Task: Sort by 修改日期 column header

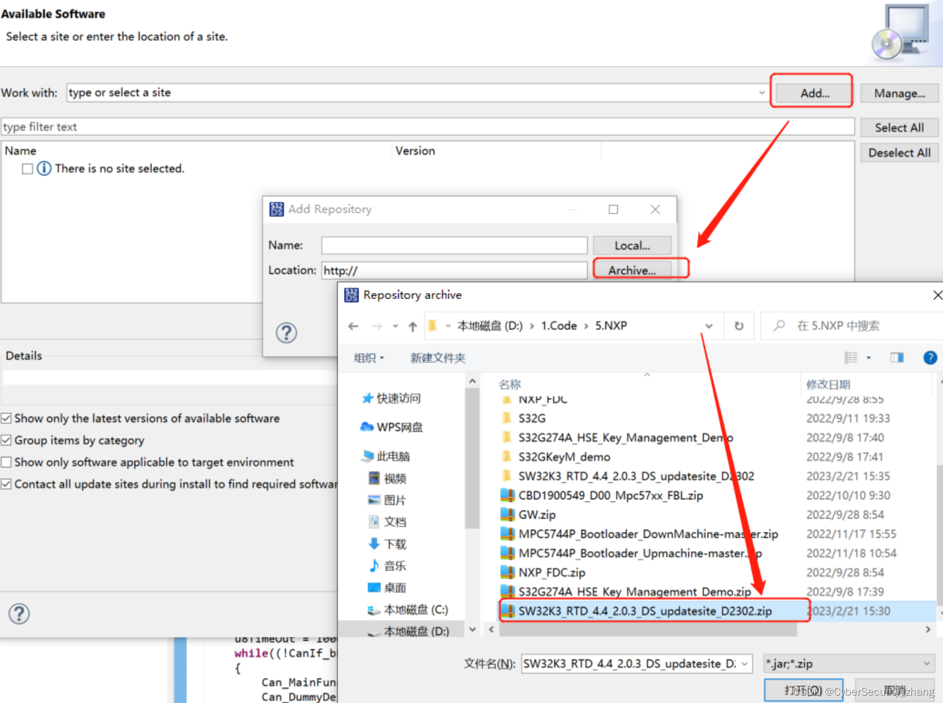Action: 828,384
